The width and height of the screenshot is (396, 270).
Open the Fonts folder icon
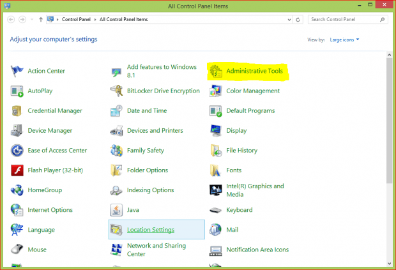click(216, 170)
